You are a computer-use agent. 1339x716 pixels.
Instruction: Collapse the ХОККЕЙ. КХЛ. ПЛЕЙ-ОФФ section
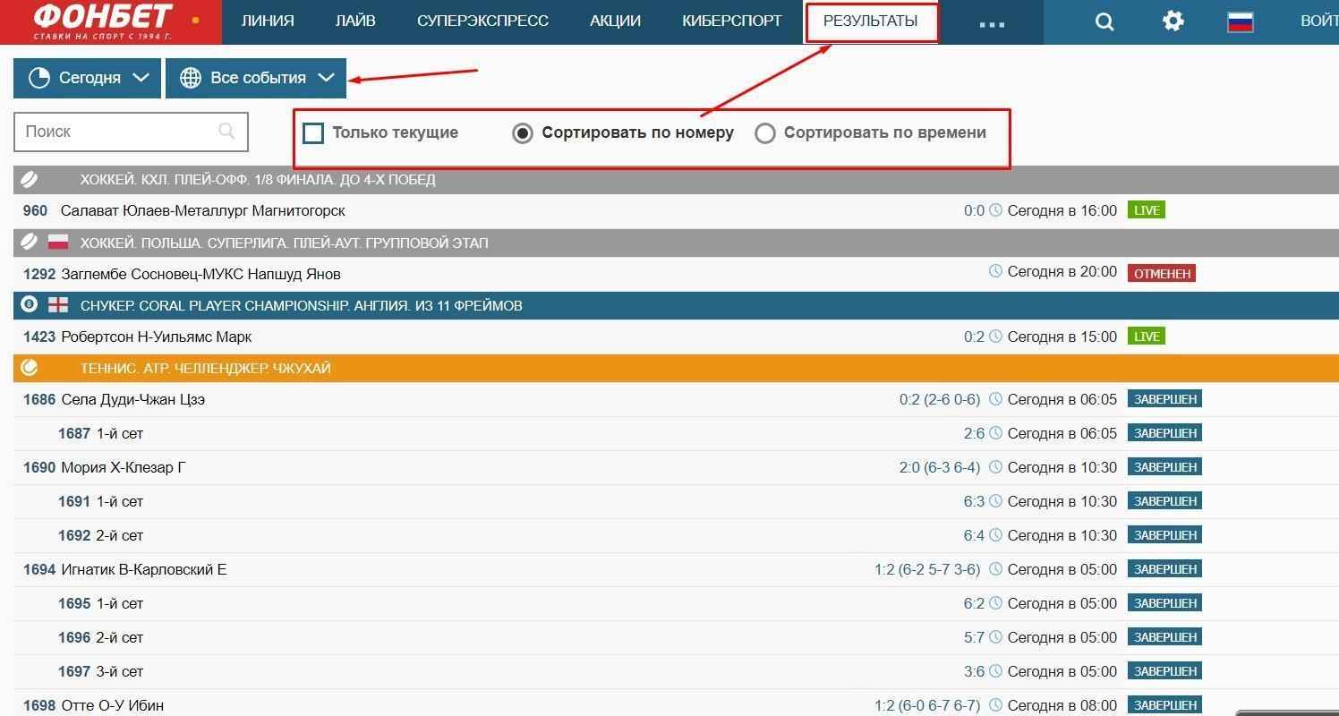coord(676,179)
